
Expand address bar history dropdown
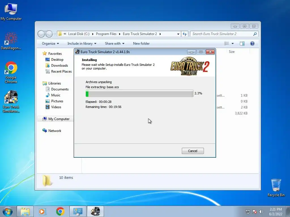(x=178, y=34)
